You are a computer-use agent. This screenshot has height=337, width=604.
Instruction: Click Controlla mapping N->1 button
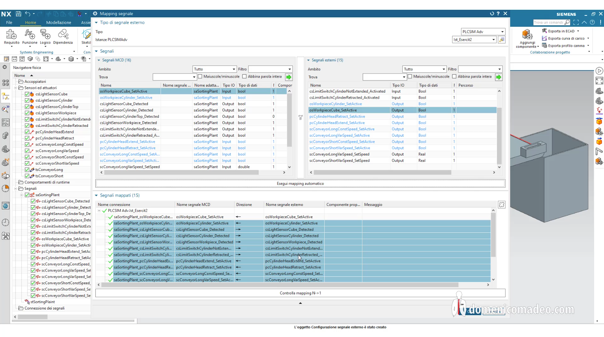tap(300, 293)
